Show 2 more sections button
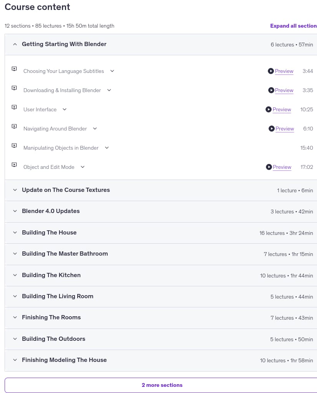317x393 pixels. click(x=162, y=385)
